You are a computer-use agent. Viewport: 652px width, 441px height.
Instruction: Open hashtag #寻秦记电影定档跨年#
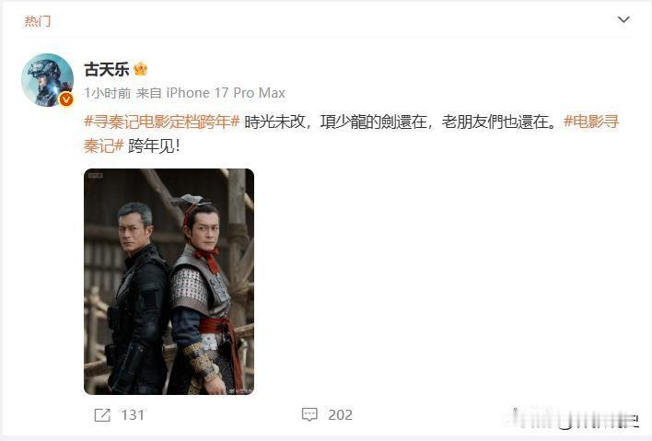pyautogui.click(x=162, y=122)
